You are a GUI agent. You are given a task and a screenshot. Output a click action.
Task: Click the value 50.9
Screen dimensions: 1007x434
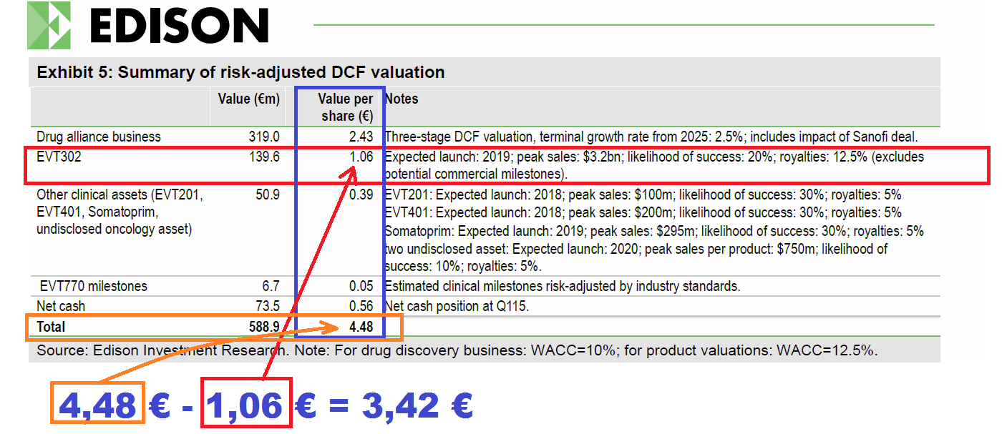[267, 194]
